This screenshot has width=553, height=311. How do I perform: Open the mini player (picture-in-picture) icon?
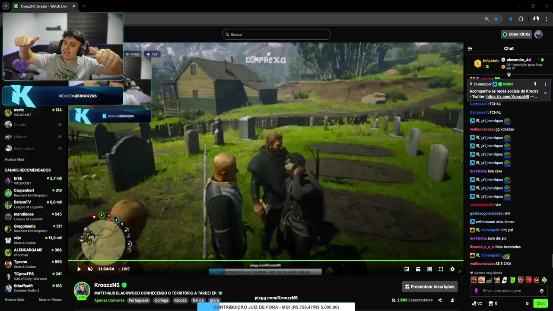[407, 269]
